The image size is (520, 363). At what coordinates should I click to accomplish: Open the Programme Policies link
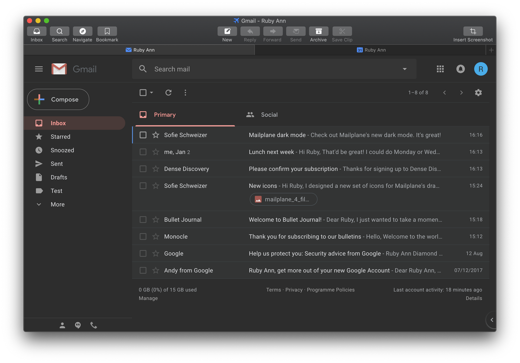pos(331,290)
